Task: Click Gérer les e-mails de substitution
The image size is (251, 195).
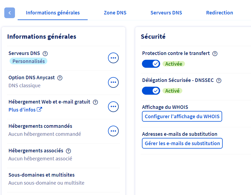Action: [x=182, y=143]
